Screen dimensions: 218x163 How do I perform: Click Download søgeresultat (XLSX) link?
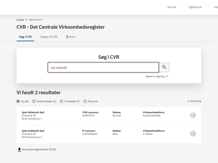tap(39, 149)
